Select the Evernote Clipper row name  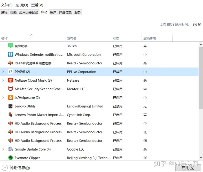tap(27, 158)
